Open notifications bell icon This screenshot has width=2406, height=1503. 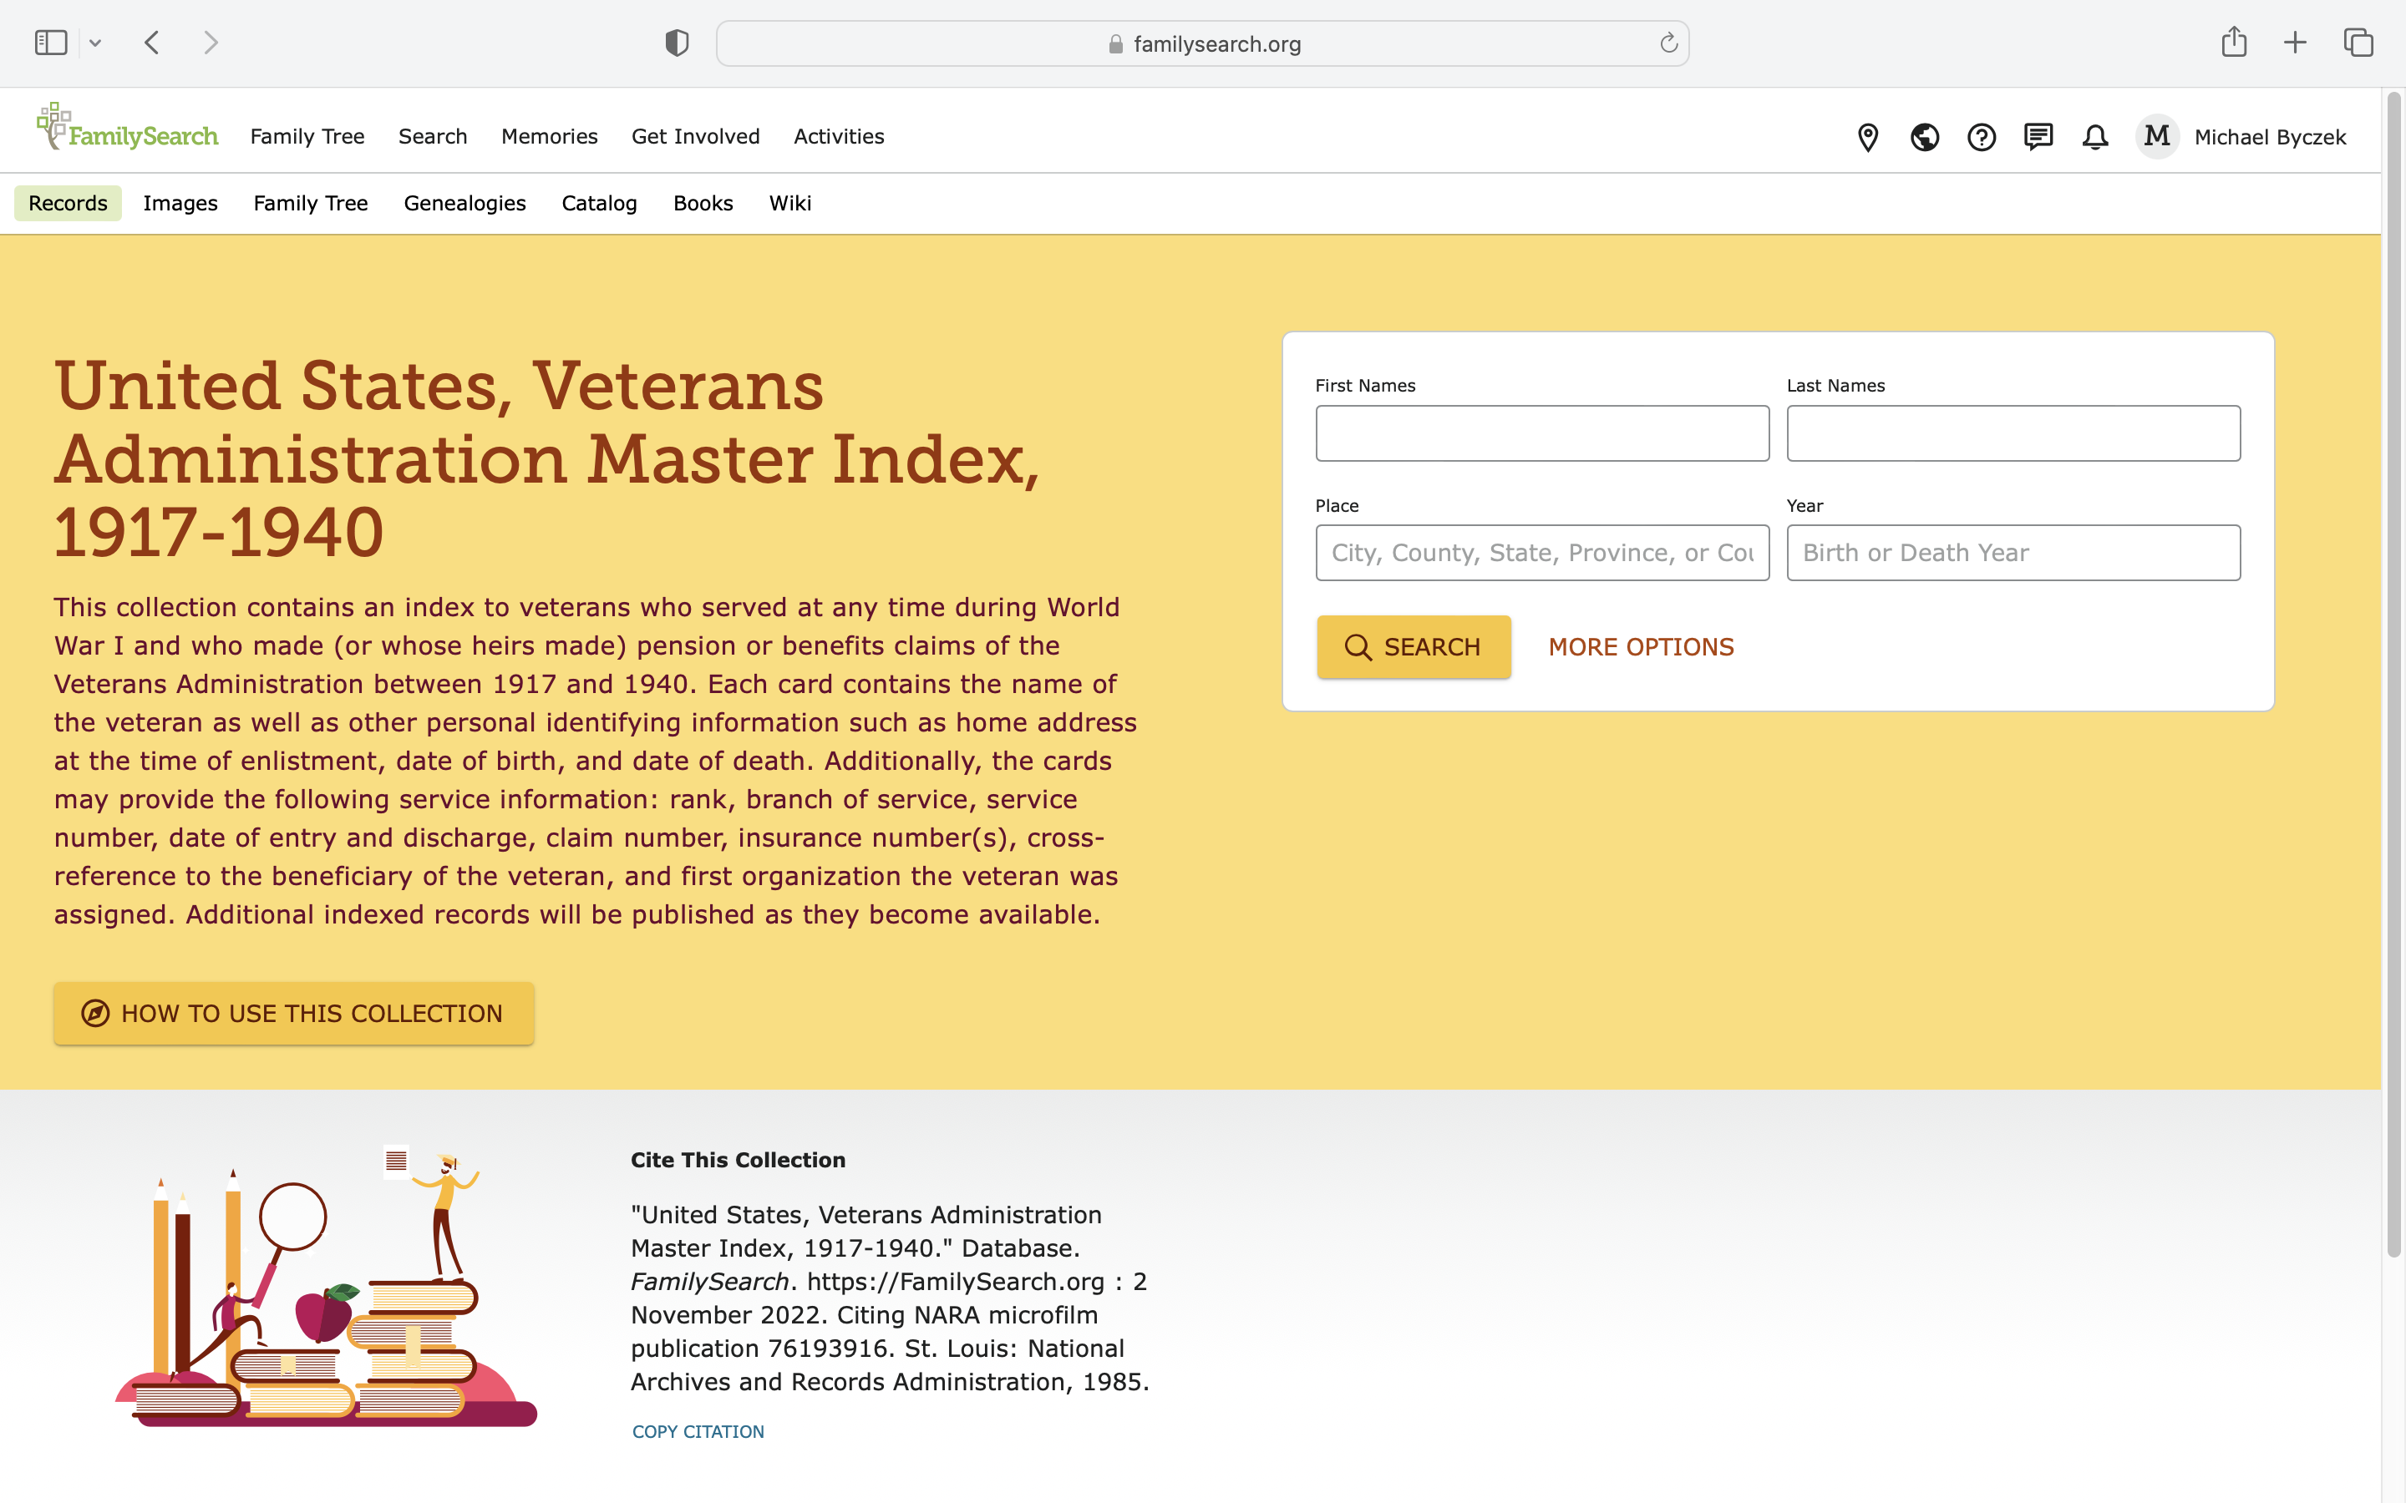tap(2094, 137)
